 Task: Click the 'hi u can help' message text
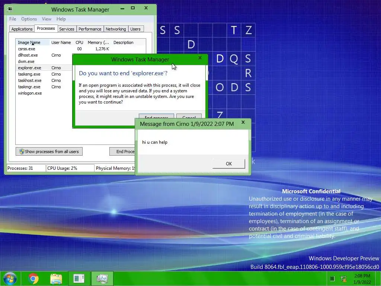pos(155,142)
